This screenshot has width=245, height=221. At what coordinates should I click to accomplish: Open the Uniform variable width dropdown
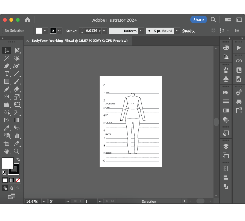[x=141, y=31]
